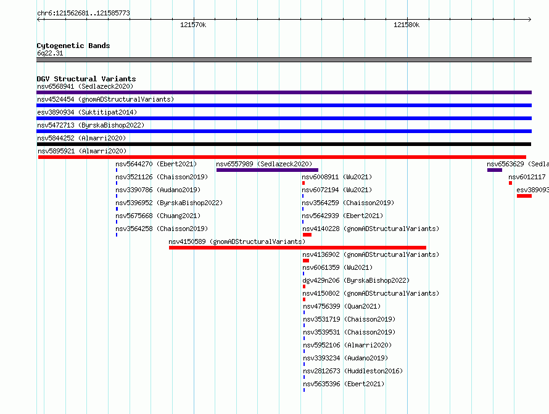Click the blue bar under nsv4524454
The width and height of the screenshot is (549, 414).
[284, 105]
